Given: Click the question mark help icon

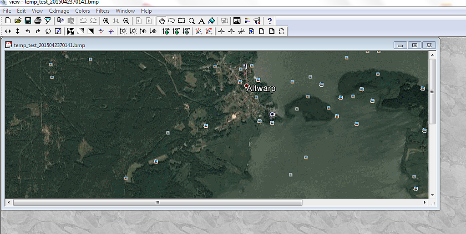Looking at the screenshot, I should pyautogui.click(x=269, y=21).
